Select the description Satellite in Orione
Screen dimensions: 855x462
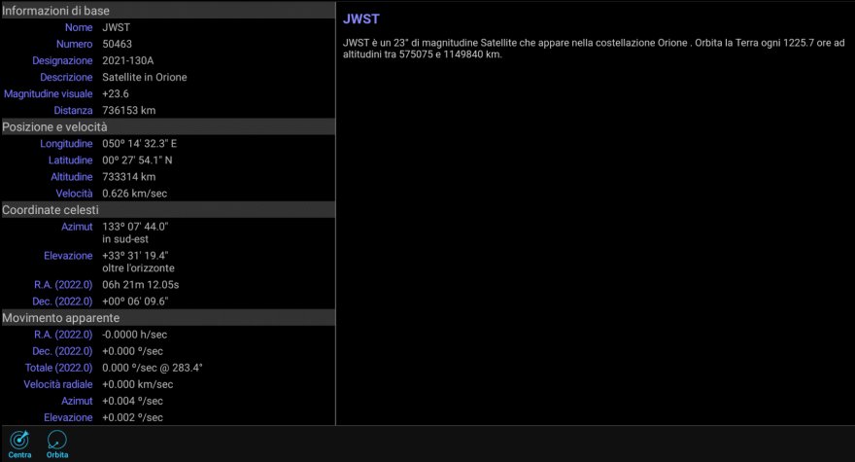point(145,77)
